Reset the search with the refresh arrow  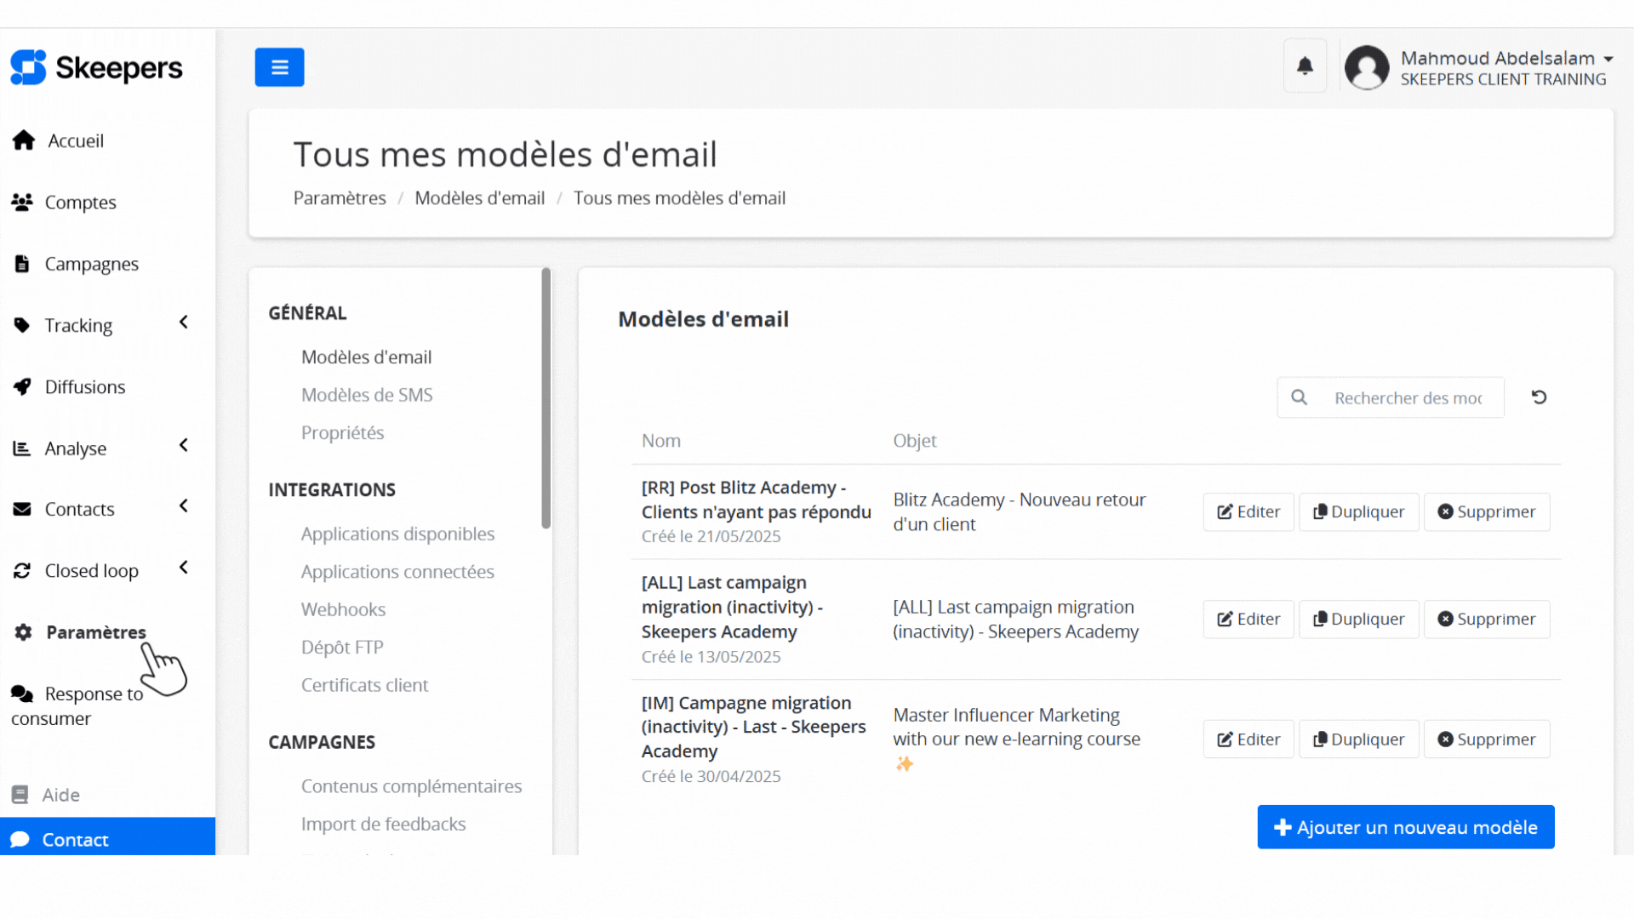coord(1539,397)
